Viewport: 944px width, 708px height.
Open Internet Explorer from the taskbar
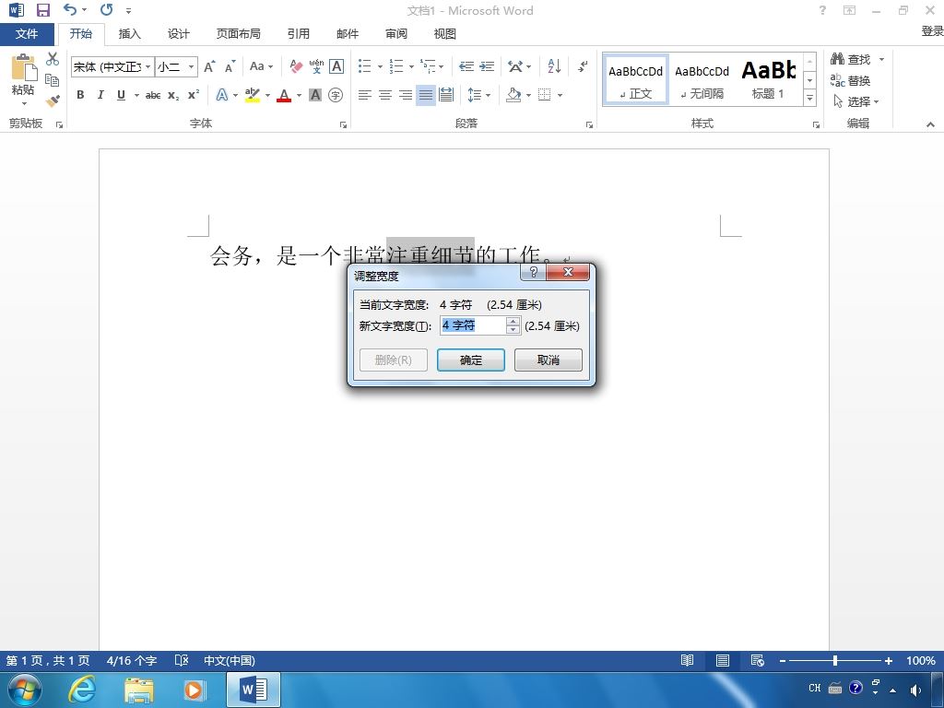click(82, 689)
